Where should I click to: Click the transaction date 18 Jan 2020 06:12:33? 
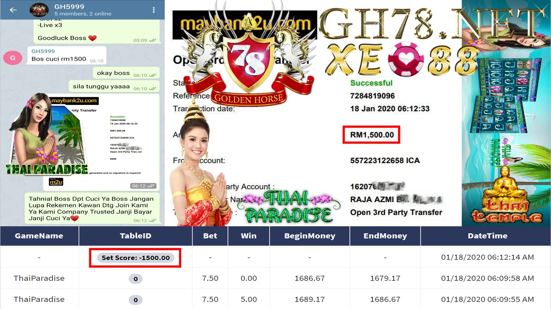click(x=390, y=109)
